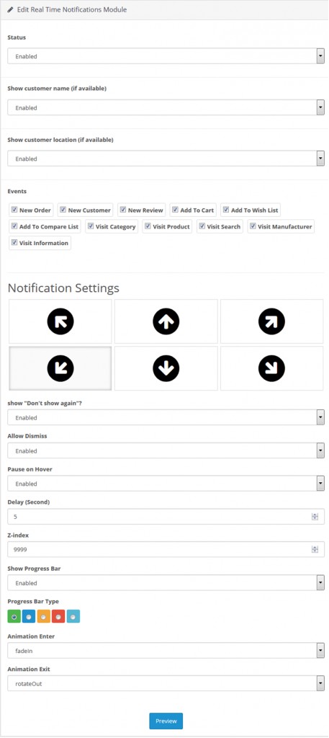Choose the orange progress bar type
The image size is (329, 738).
tap(44, 616)
